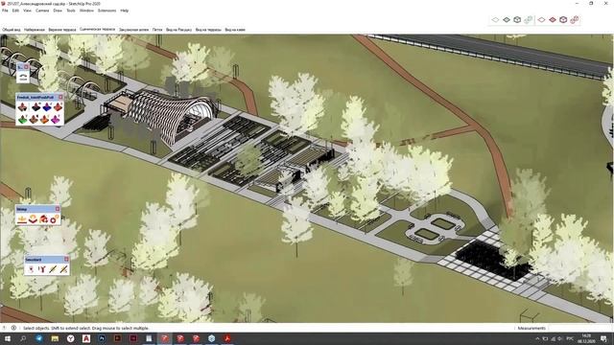The height and width of the screenshot is (345, 614).
Task: Click the Measurements input box
Action: (x=579, y=328)
